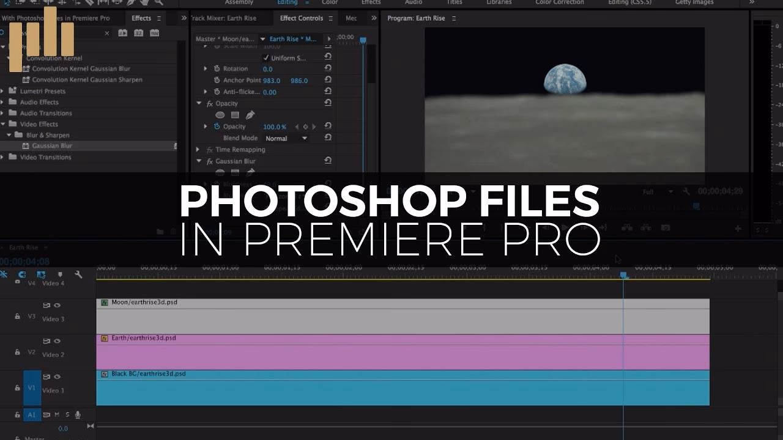This screenshot has height=440, width=783.
Task: Hide the Video 3 track output
Action: pyautogui.click(x=57, y=305)
